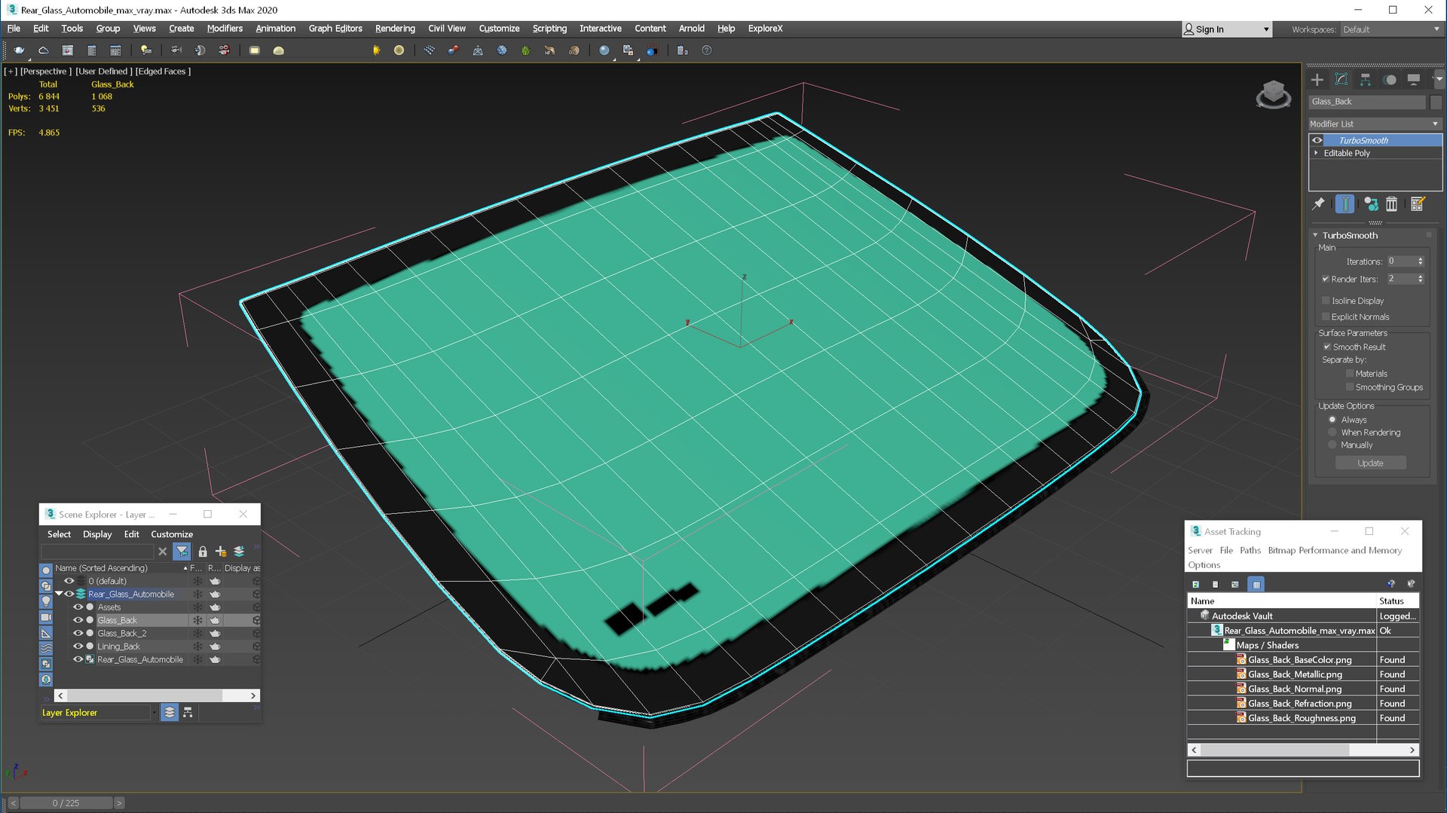
Task: Toggle TurboSmooth modifier visibility eye
Action: (1317, 140)
